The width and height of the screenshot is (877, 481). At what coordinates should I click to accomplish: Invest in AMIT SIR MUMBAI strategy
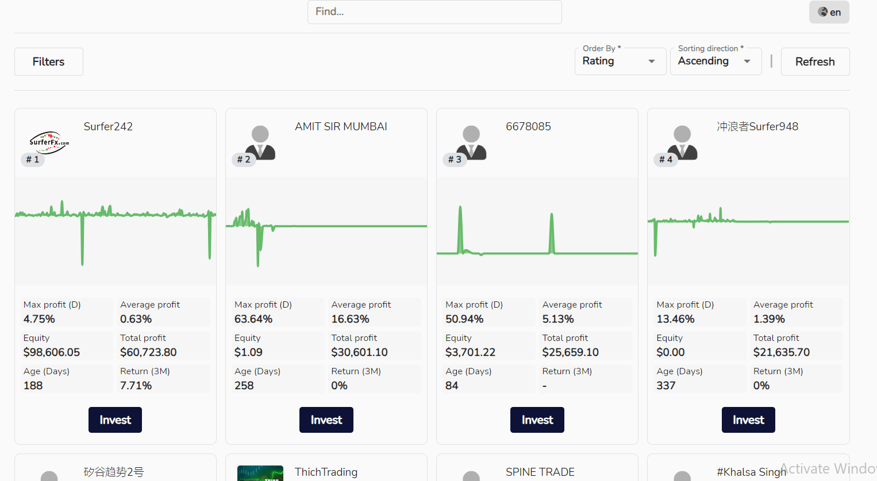coord(326,420)
